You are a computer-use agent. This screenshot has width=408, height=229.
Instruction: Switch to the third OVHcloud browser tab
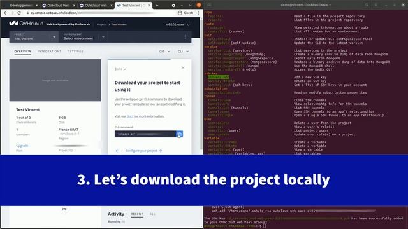coord(96,5)
